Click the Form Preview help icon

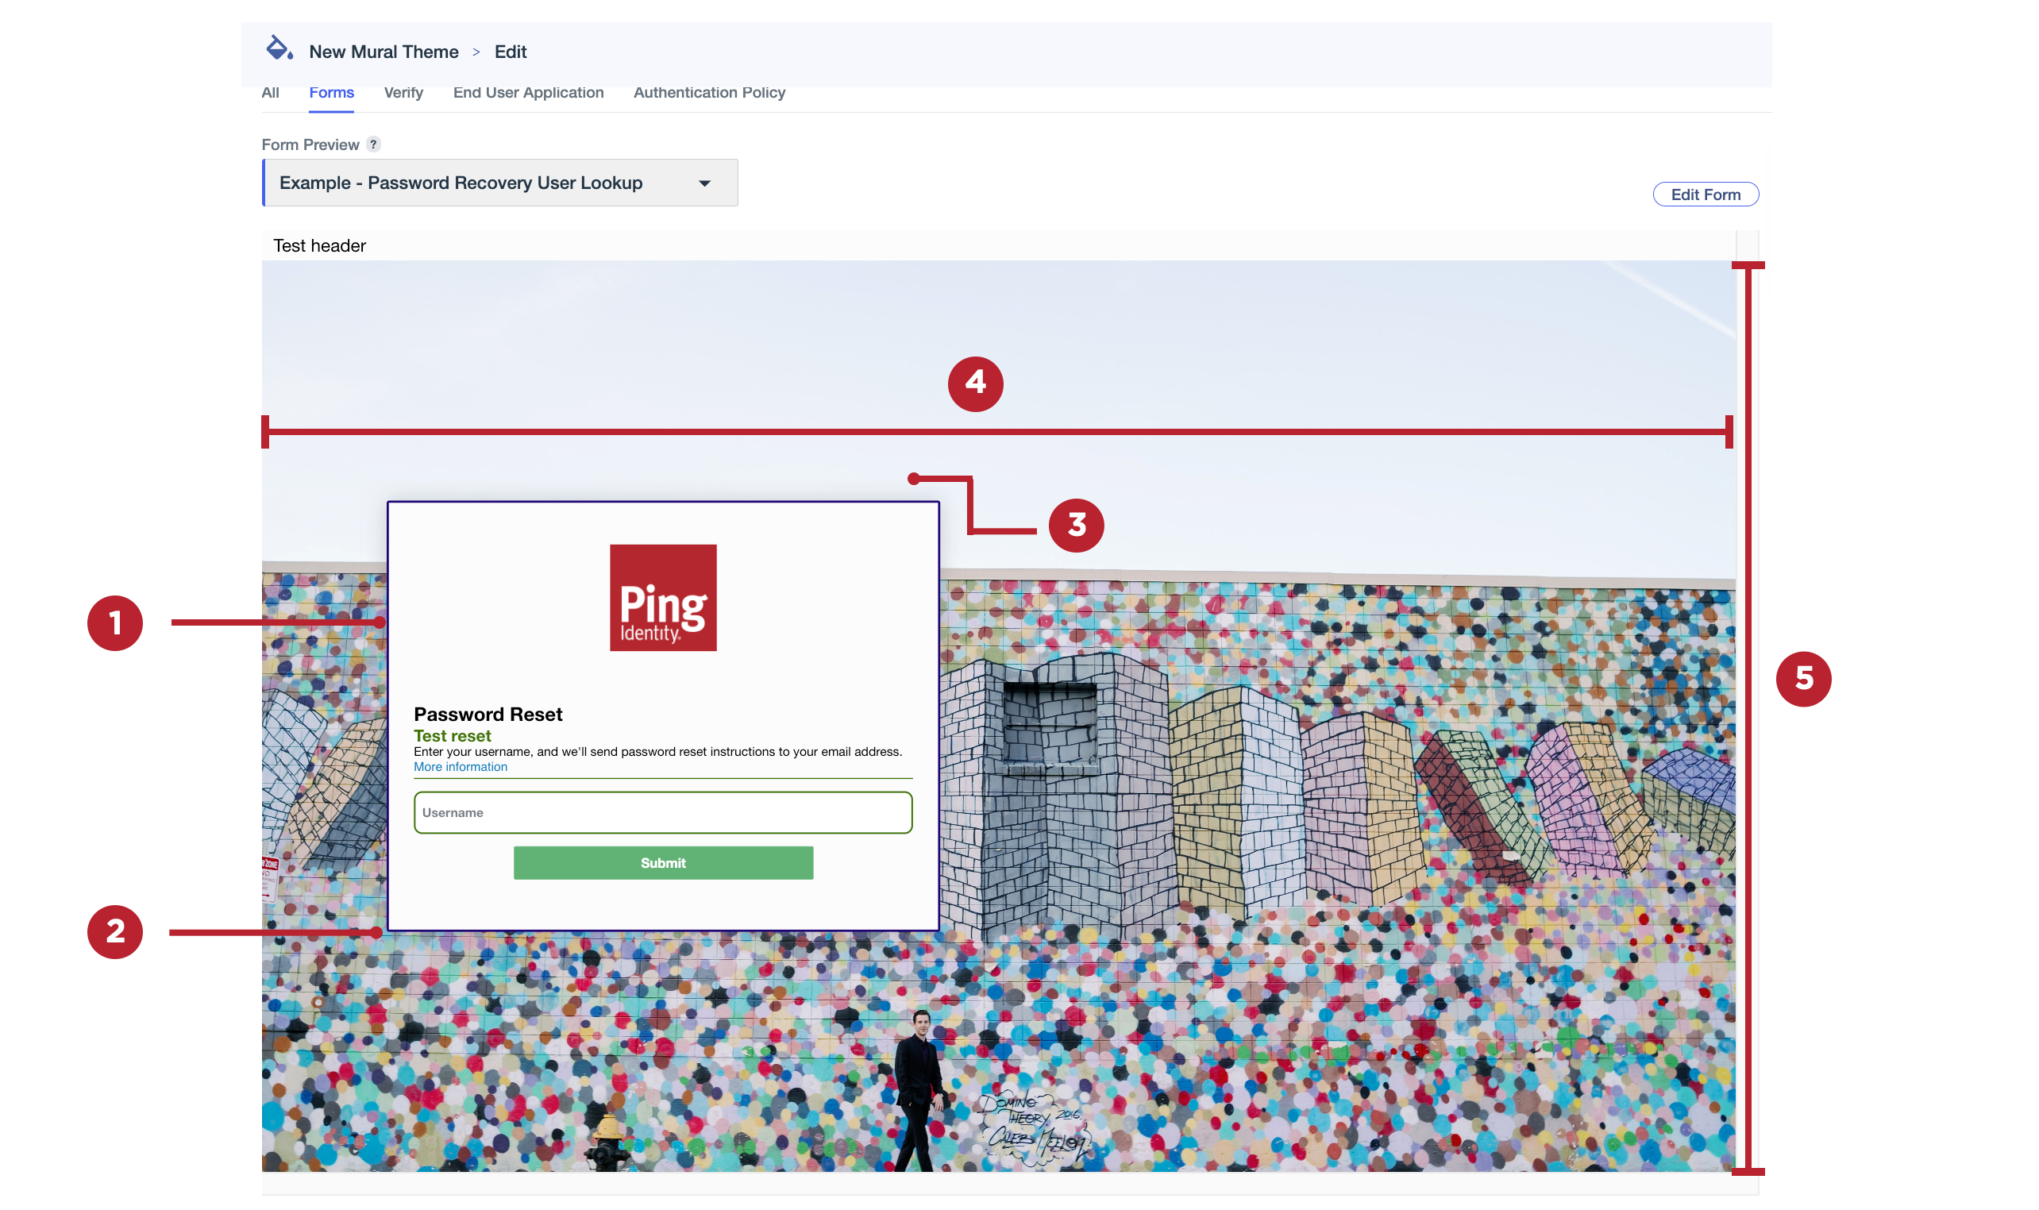(x=373, y=145)
